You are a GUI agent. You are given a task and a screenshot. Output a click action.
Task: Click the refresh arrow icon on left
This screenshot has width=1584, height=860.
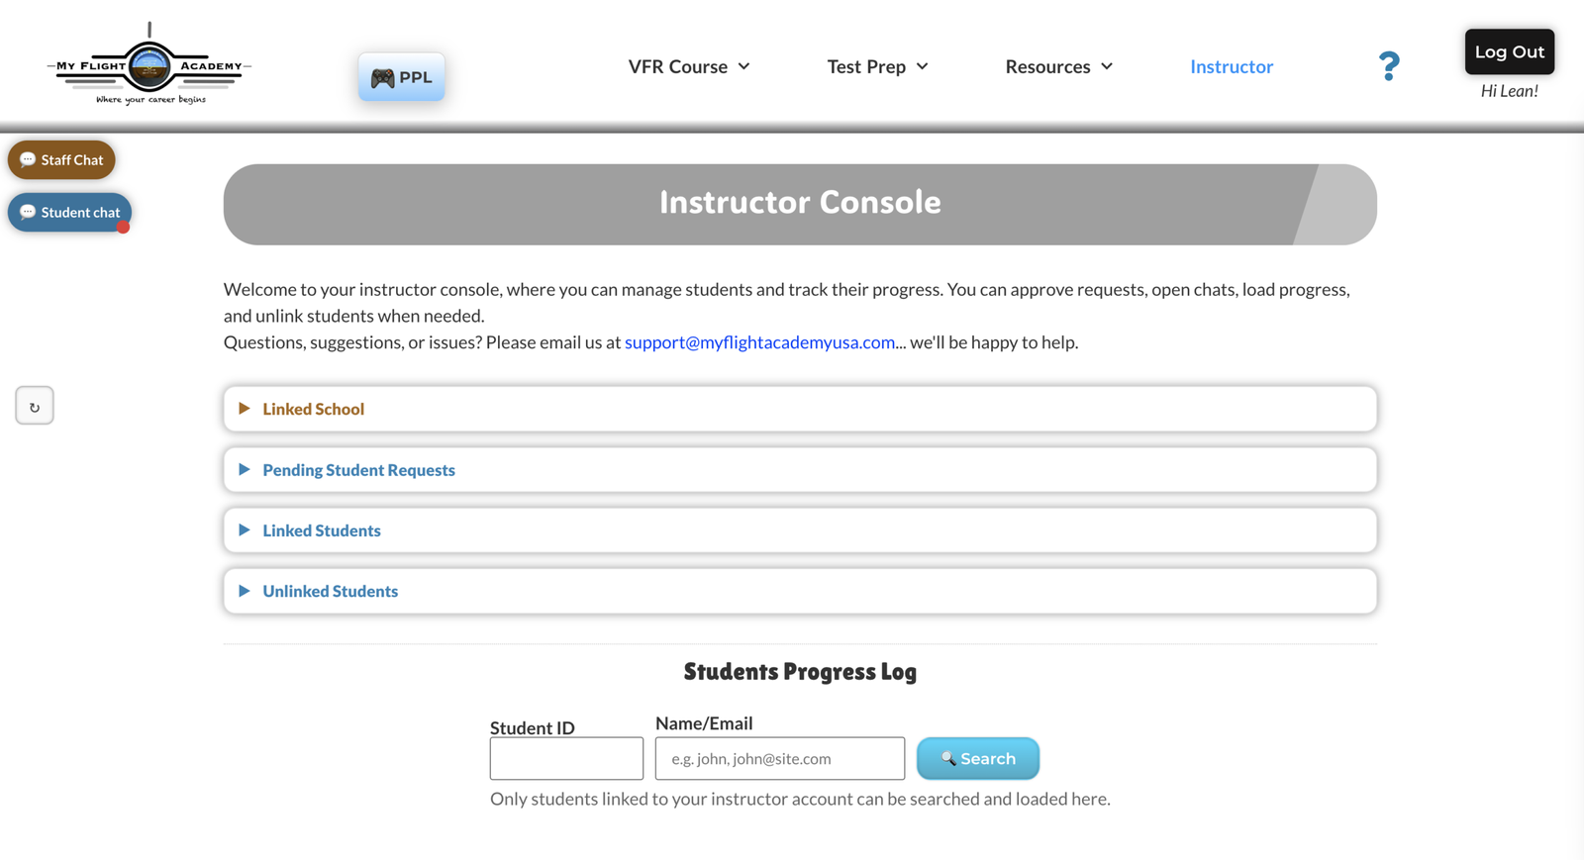(35, 406)
